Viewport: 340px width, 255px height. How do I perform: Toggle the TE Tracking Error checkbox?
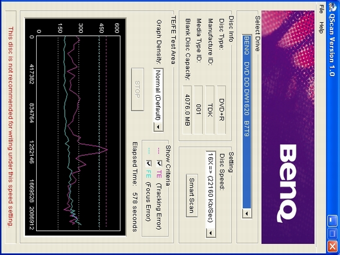coord(159,163)
